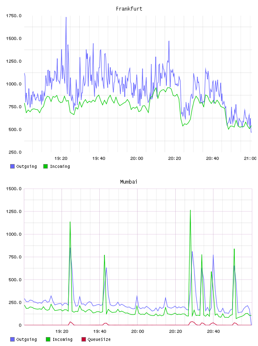The height and width of the screenshot is (346, 258).
Task: Click the 0 axis label on Mumbai chart
Action: tap(20, 325)
